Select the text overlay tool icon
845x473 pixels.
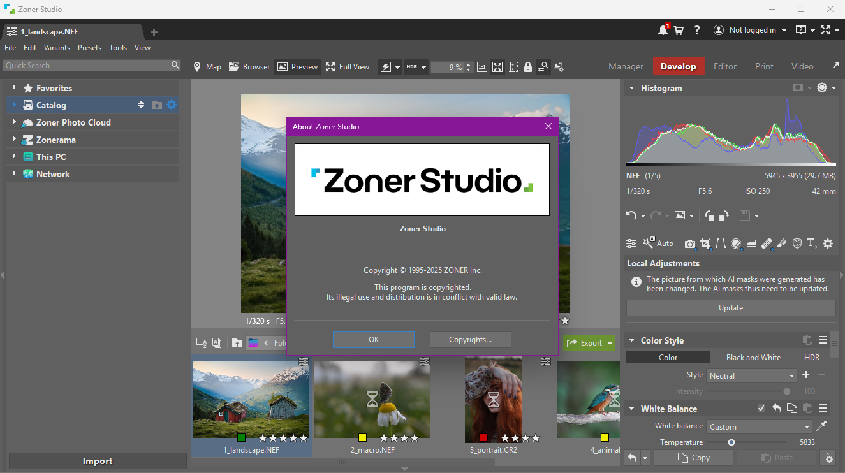(812, 243)
